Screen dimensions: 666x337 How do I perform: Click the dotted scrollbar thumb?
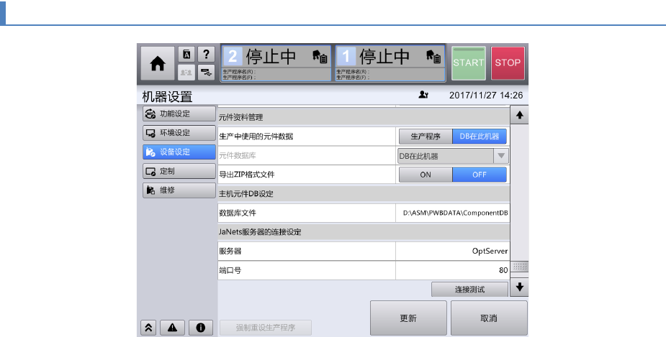click(x=519, y=267)
